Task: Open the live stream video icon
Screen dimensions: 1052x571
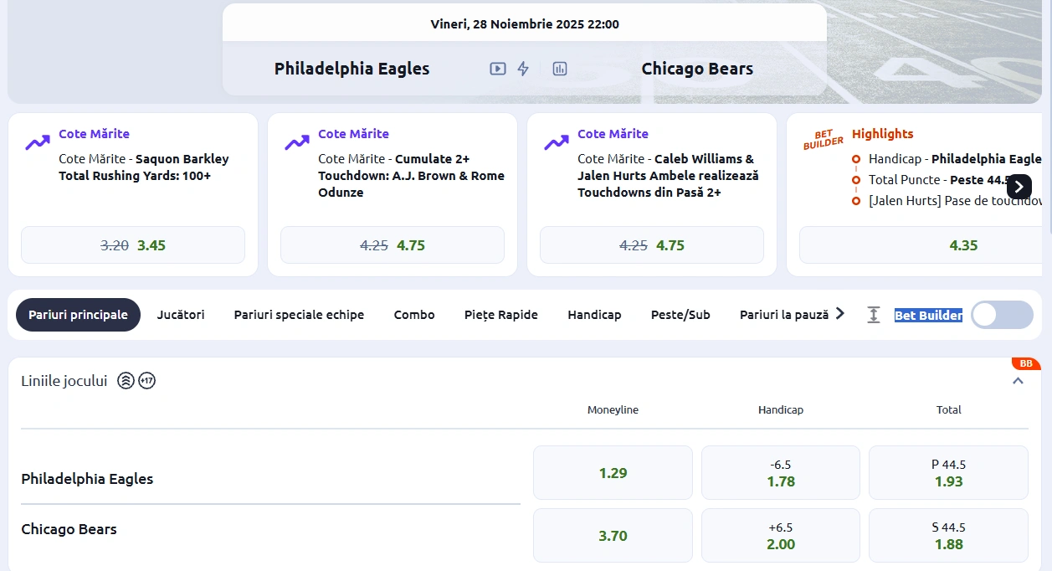Action: tap(496, 69)
